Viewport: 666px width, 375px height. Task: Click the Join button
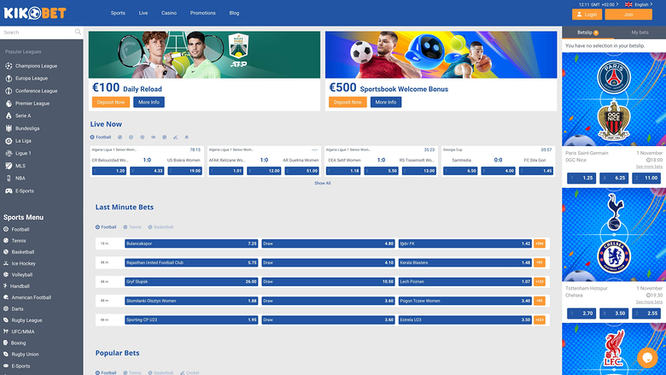tap(628, 15)
